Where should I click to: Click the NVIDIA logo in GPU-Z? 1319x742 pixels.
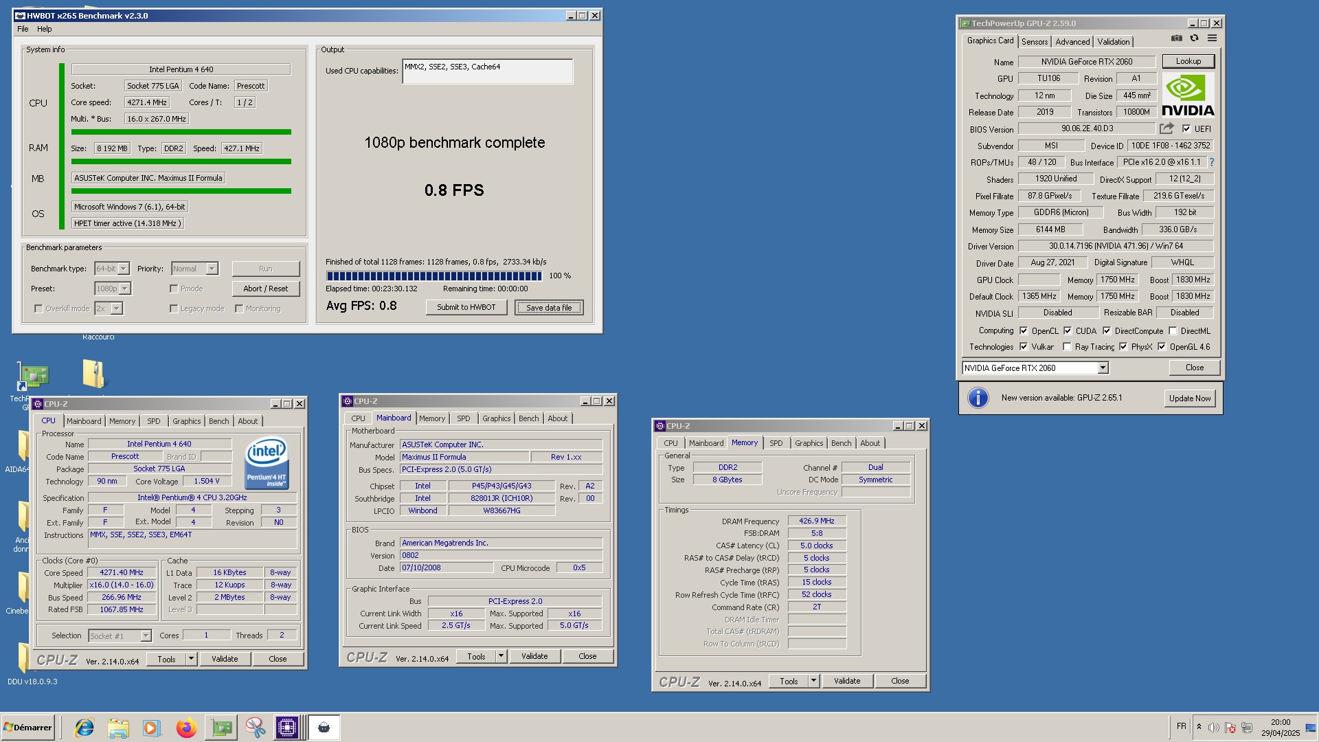(1188, 95)
